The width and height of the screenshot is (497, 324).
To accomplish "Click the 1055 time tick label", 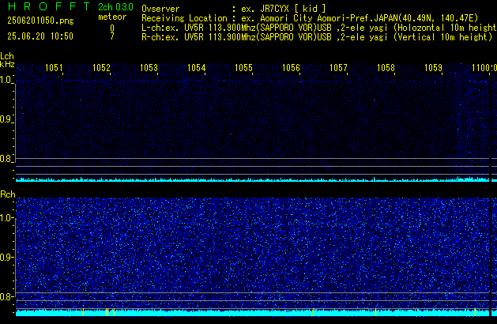I will click(243, 68).
